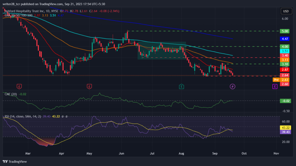This screenshot has width=296, height=166.
Task: Click the green 4.00 level price label
Action: [285, 47]
